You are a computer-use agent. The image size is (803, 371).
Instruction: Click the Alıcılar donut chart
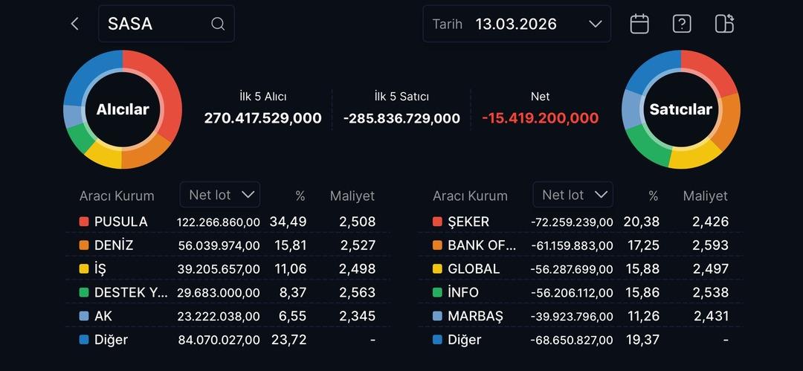123,109
